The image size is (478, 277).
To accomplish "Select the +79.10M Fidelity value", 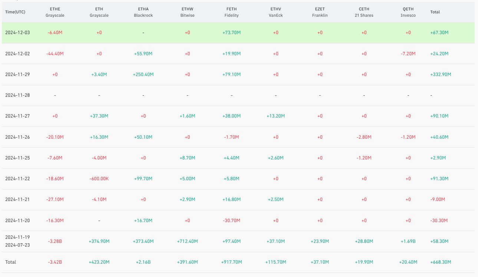I will 231,75.
